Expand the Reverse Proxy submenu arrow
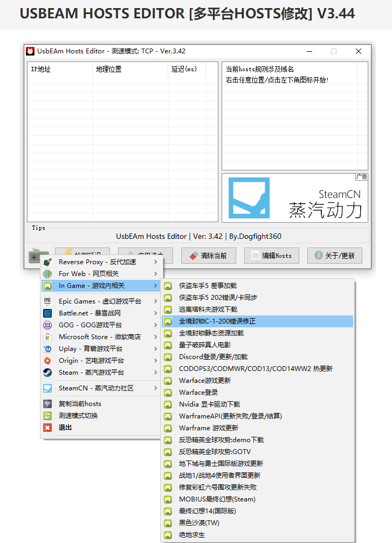 [155, 262]
